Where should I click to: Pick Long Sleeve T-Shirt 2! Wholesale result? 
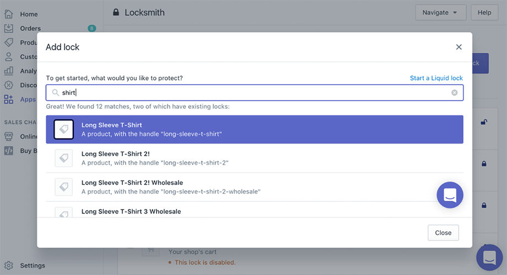[x=255, y=187]
